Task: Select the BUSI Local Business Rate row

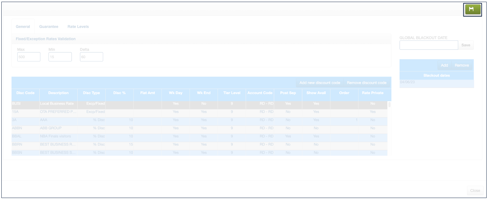Action: (57, 104)
